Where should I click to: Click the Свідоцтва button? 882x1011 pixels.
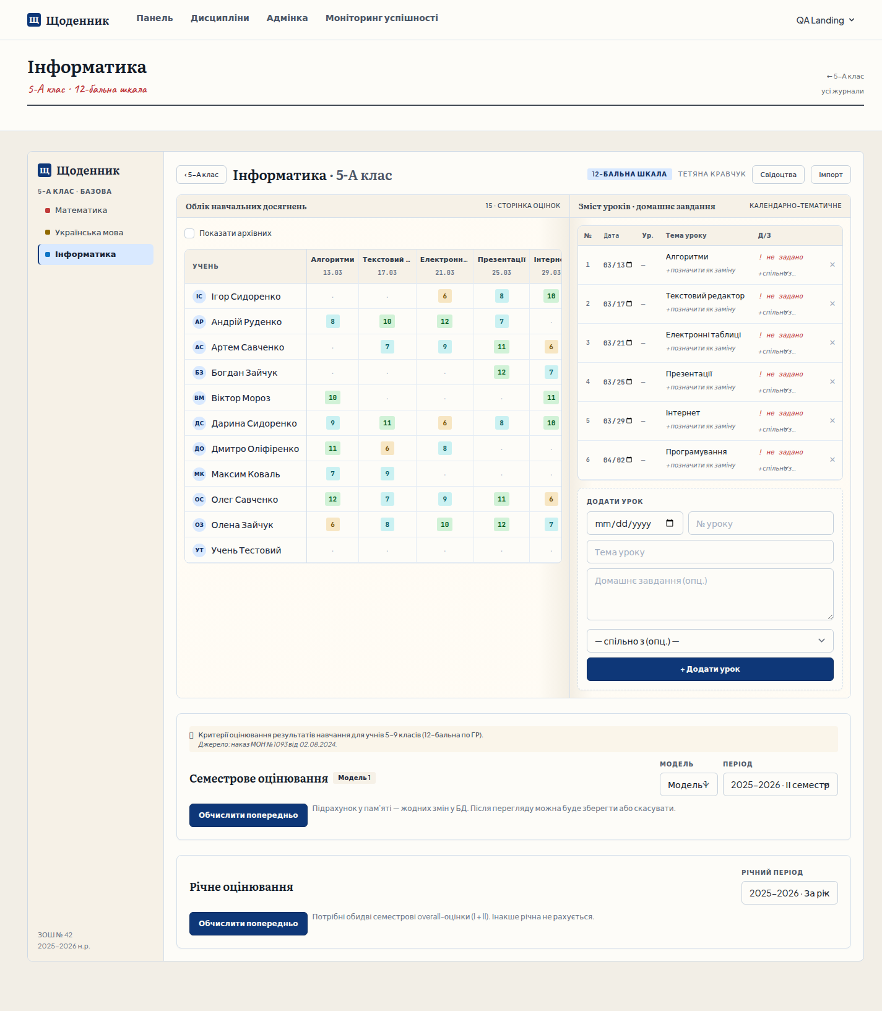click(778, 175)
